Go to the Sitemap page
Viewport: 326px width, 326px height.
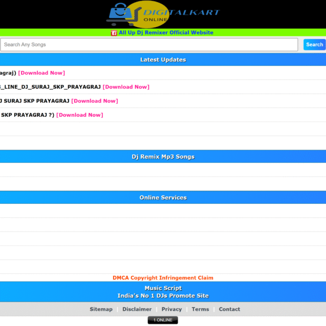pyautogui.click(x=101, y=309)
